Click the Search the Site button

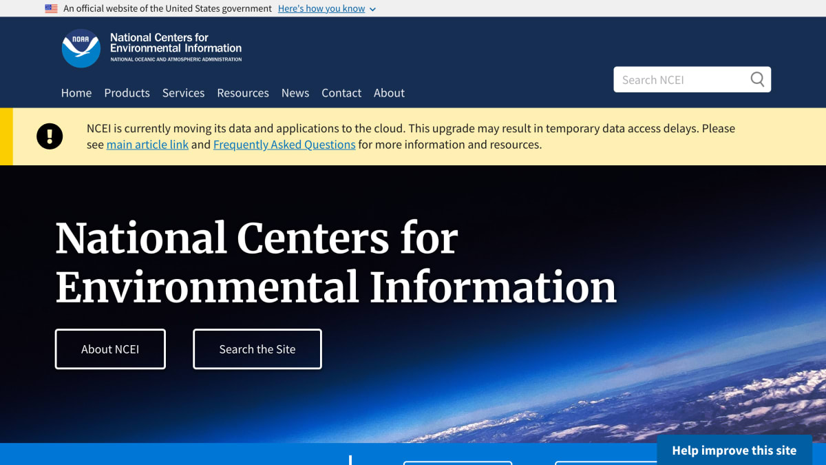257,349
